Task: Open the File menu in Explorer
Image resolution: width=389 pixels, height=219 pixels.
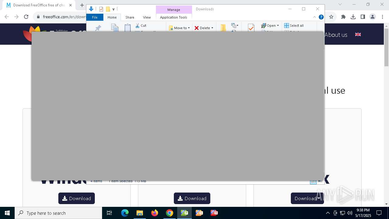Action: point(95,17)
